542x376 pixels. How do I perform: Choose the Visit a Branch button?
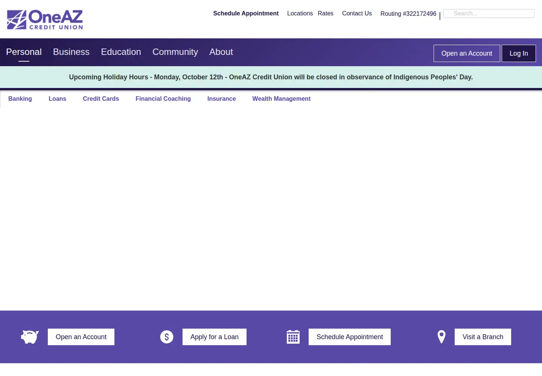click(x=483, y=337)
